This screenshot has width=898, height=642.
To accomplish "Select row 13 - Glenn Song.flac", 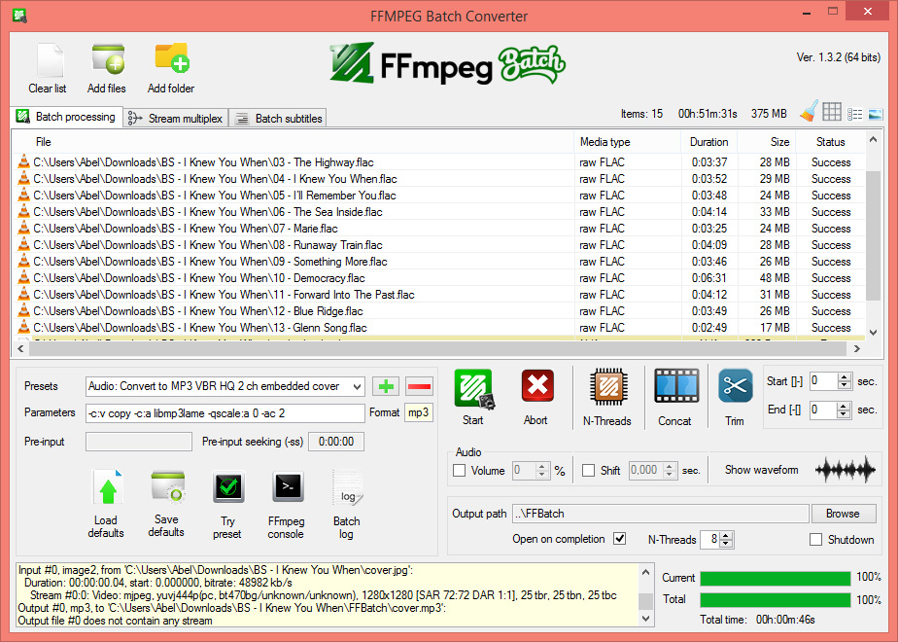I will 438,327.
